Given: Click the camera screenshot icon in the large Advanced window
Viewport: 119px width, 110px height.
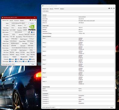Looking at the screenshot, I should pyautogui.click(x=109, y=8).
